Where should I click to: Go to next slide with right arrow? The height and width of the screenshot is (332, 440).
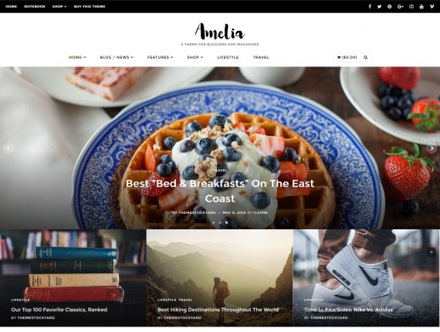point(432,148)
